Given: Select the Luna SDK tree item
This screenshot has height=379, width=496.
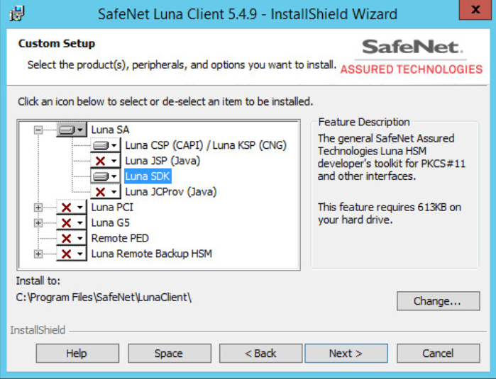Looking at the screenshot, I should pos(148,176).
